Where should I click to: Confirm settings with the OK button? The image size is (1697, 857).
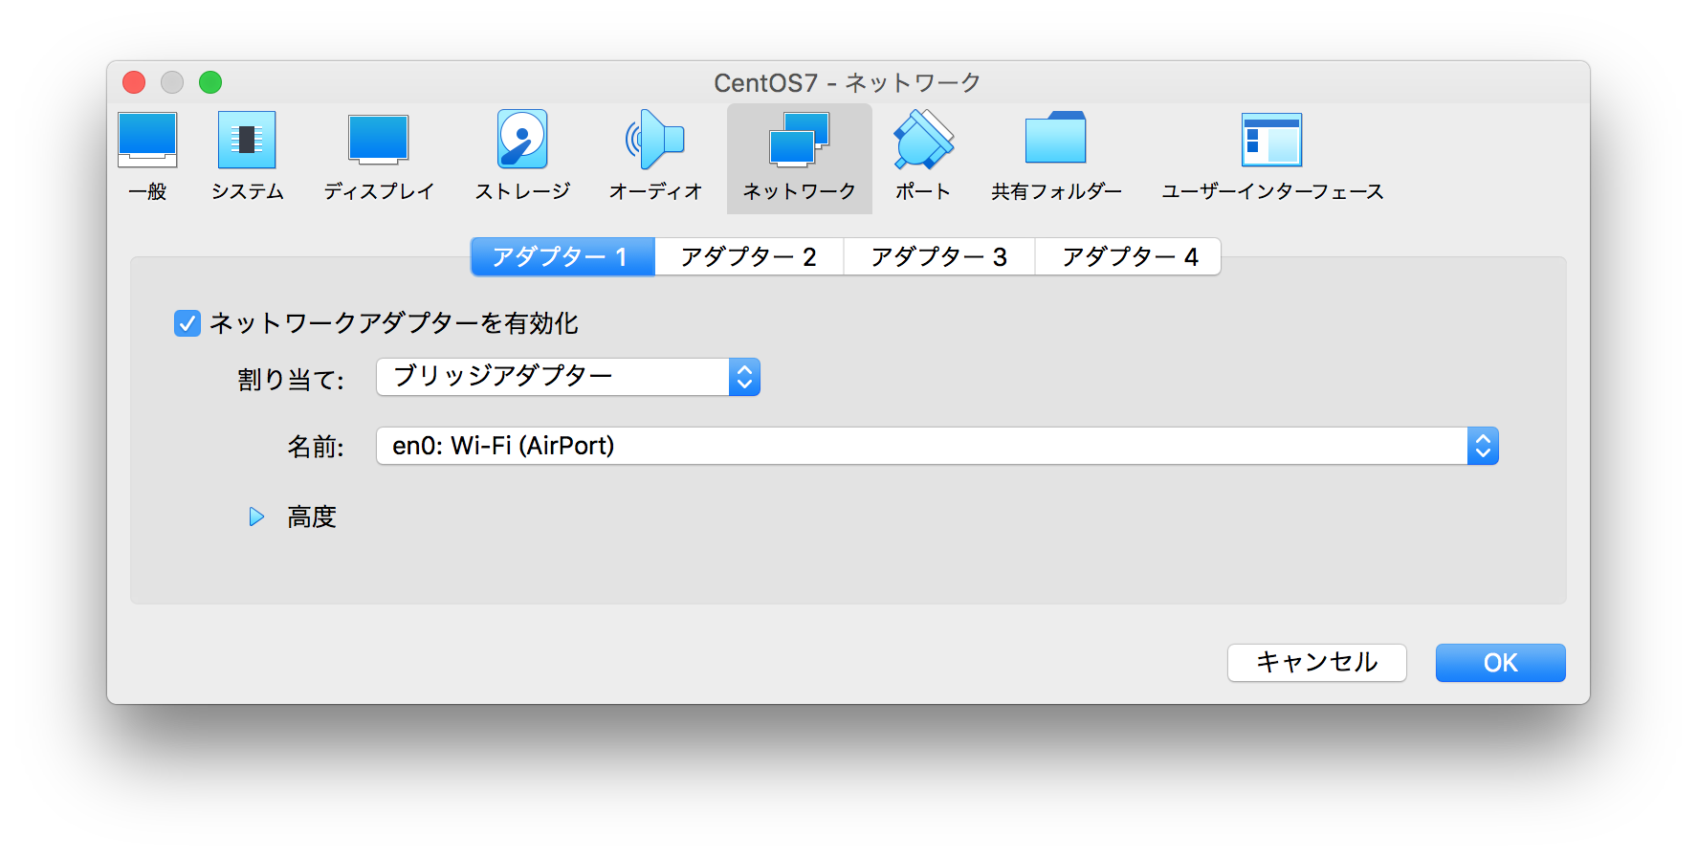click(x=1501, y=662)
